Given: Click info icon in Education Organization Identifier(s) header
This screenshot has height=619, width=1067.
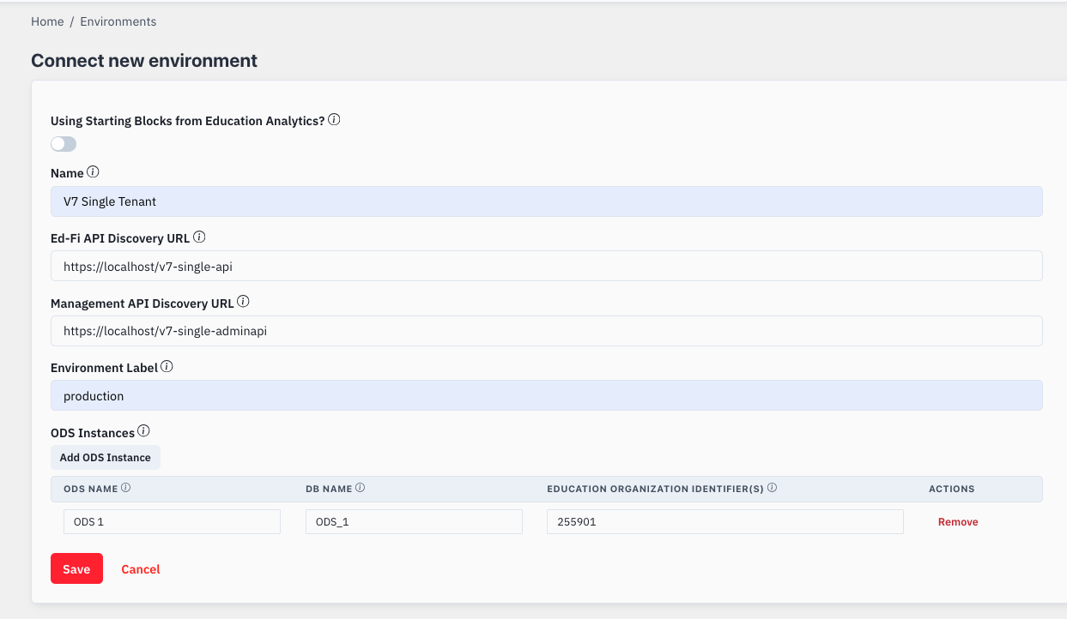Looking at the screenshot, I should (x=772, y=488).
